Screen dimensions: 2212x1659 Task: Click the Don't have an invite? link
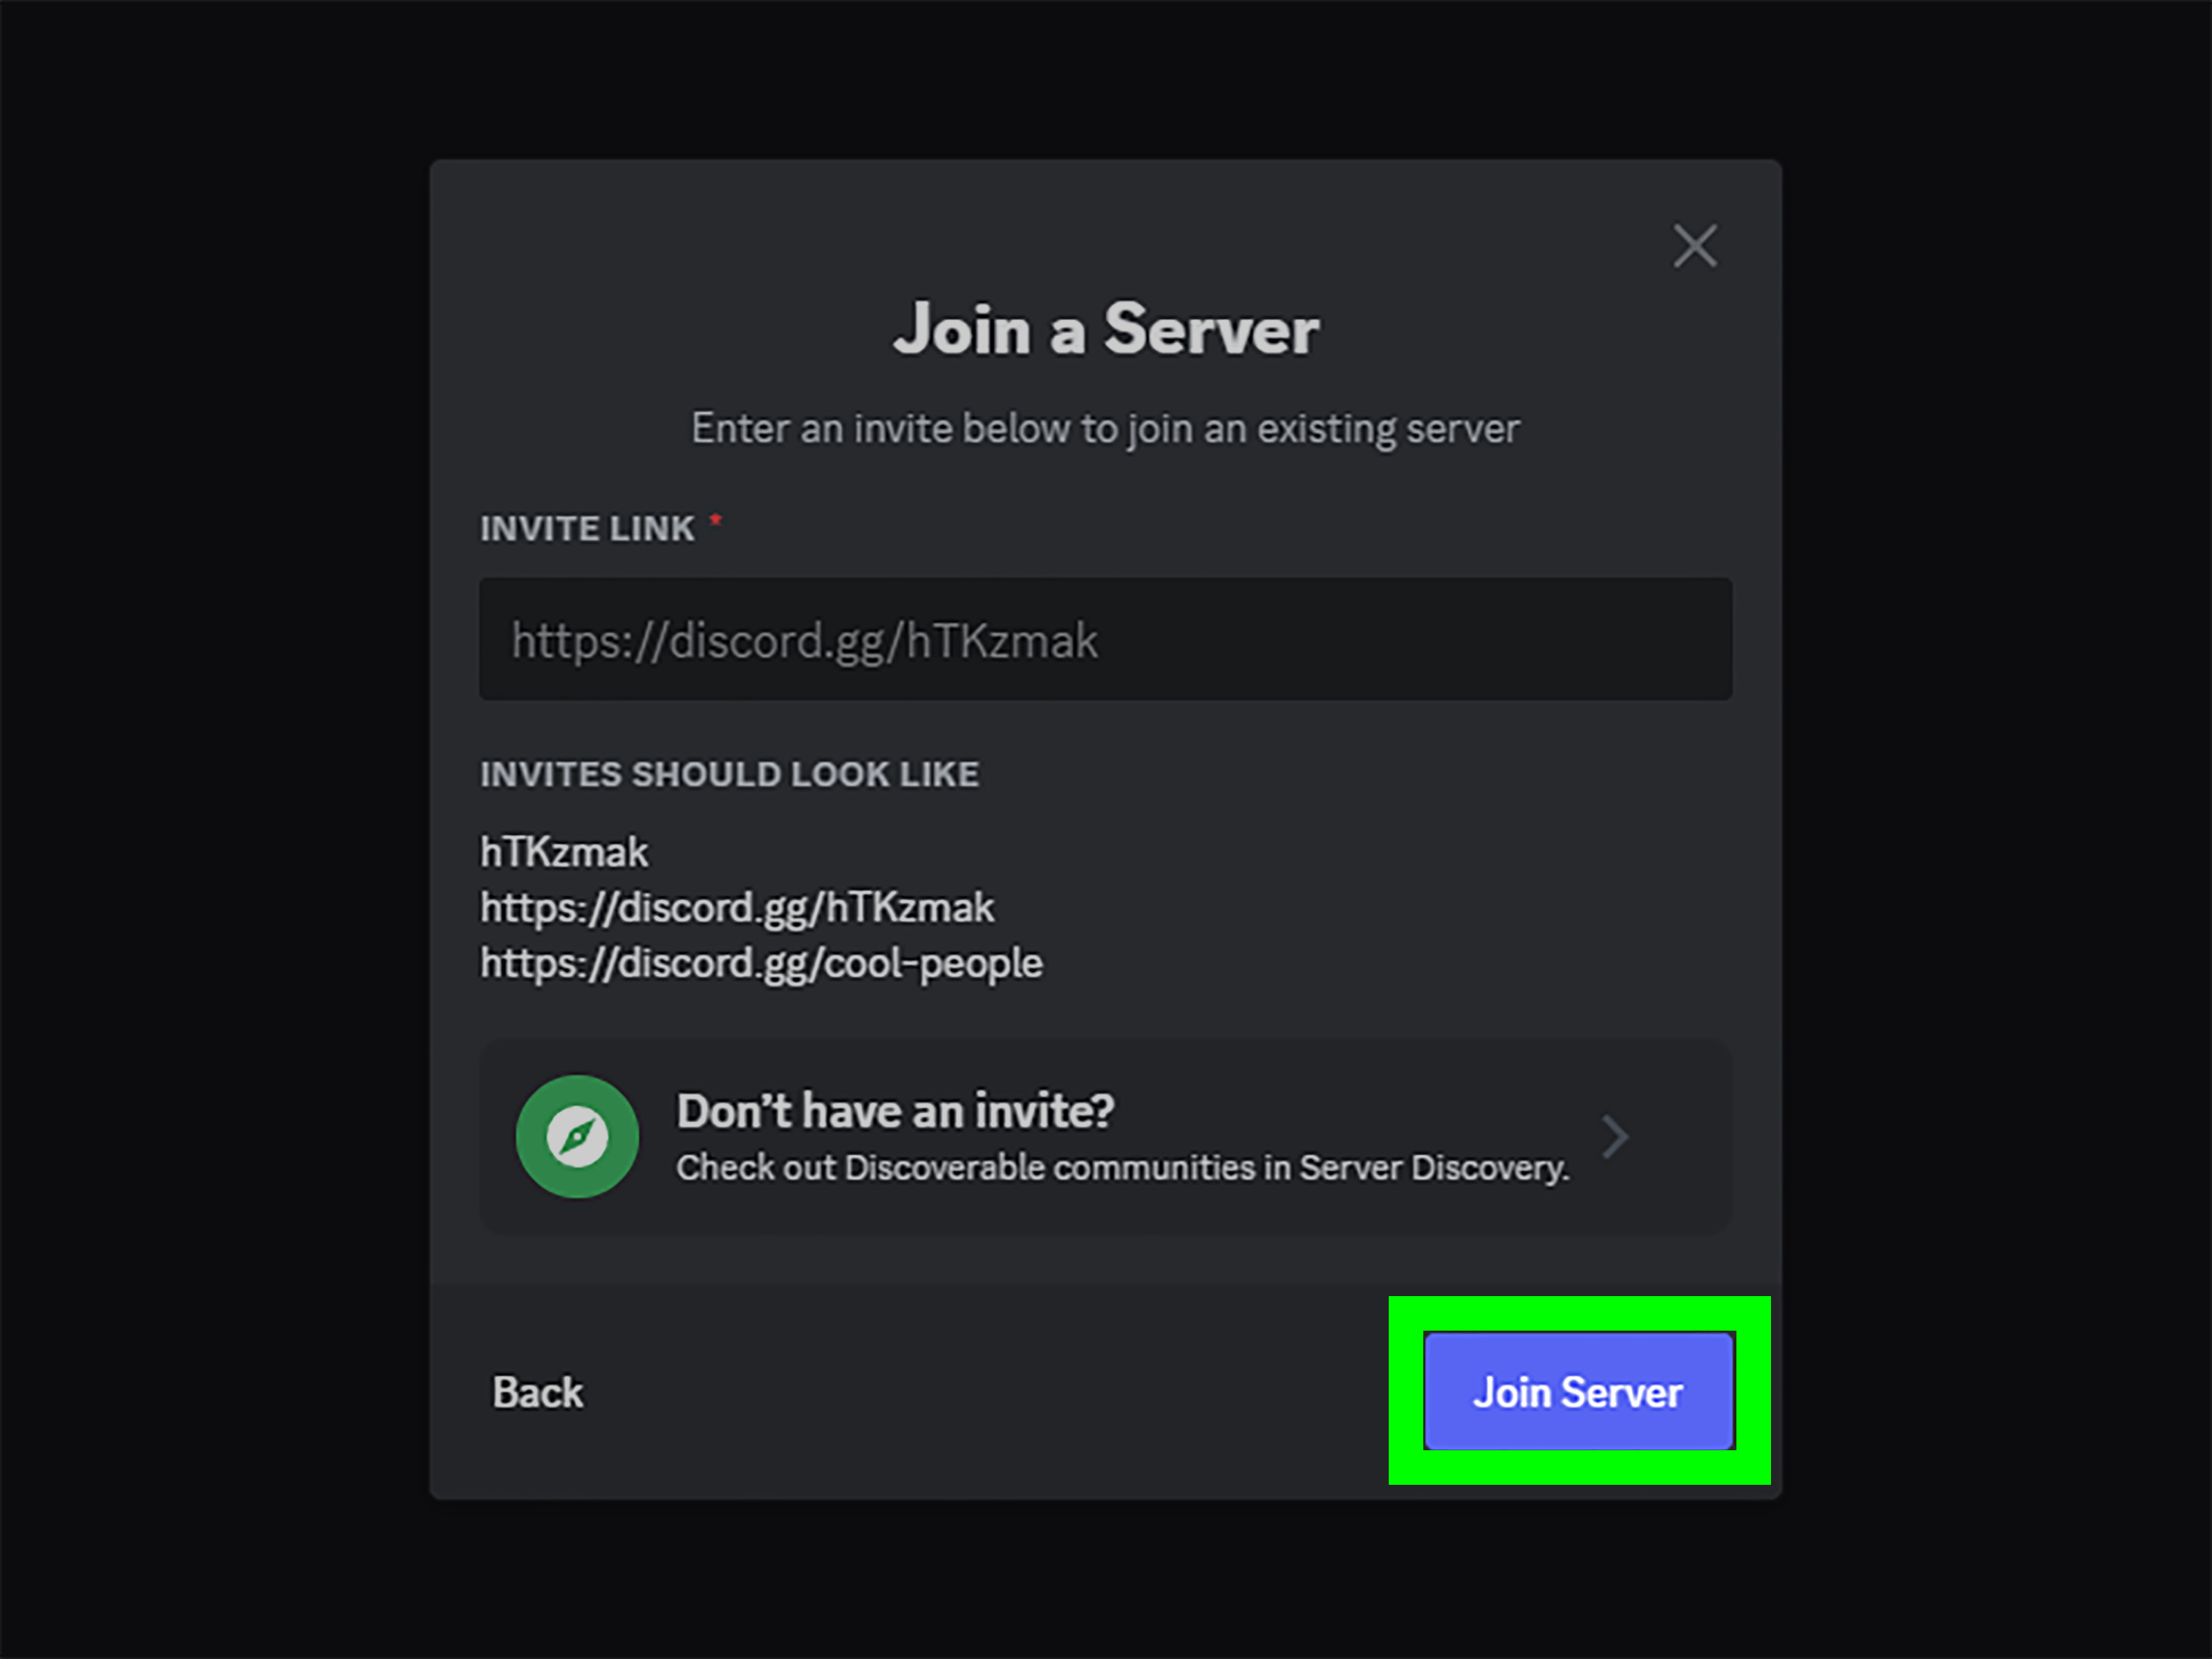click(x=895, y=1110)
